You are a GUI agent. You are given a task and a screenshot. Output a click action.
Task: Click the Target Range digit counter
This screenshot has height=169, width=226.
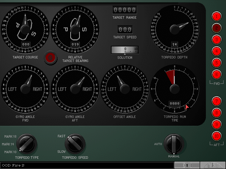125,10
